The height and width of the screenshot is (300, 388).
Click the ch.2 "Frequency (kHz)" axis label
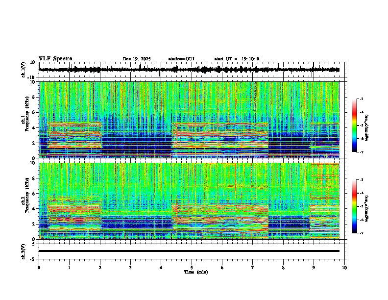(27, 195)
